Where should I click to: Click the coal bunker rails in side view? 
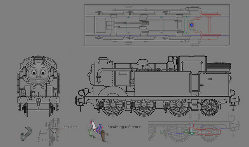219,67
